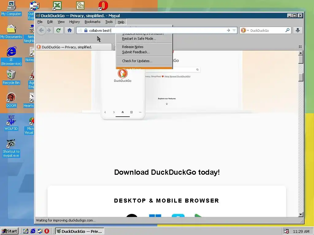Click the tab groups grid icon
Screen dimensions: 314x235
[x=300, y=47]
